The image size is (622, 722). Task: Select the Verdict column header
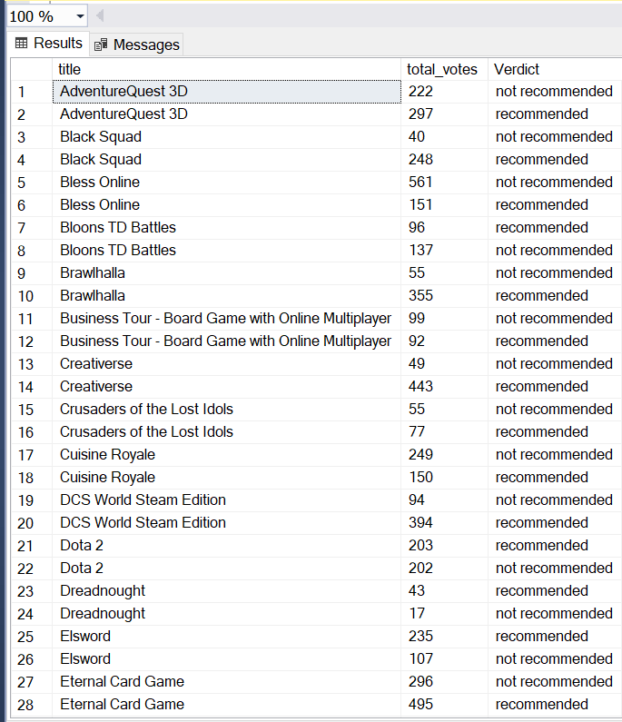[555, 70]
